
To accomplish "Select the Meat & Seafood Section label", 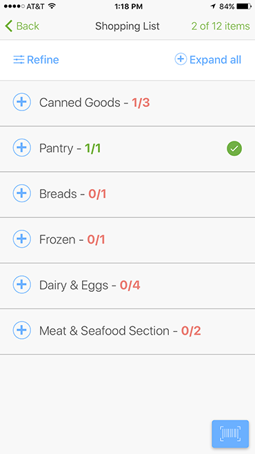I will (x=104, y=330).
